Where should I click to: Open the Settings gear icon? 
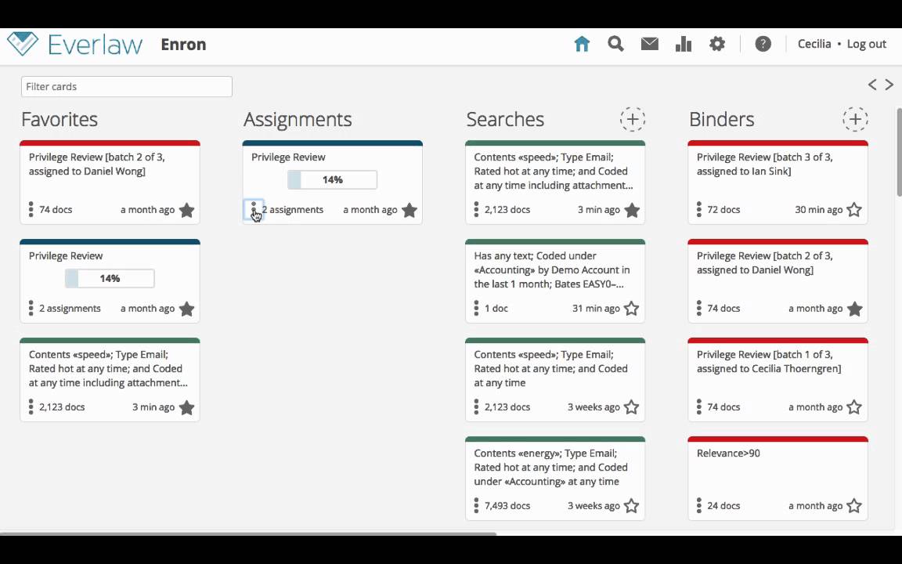tap(716, 44)
